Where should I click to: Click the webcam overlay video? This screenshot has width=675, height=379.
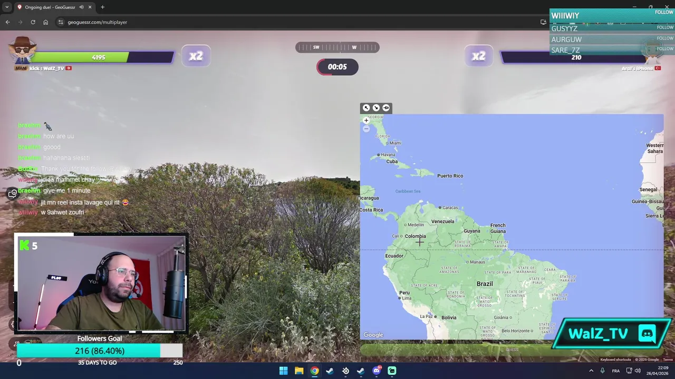click(x=100, y=283)
